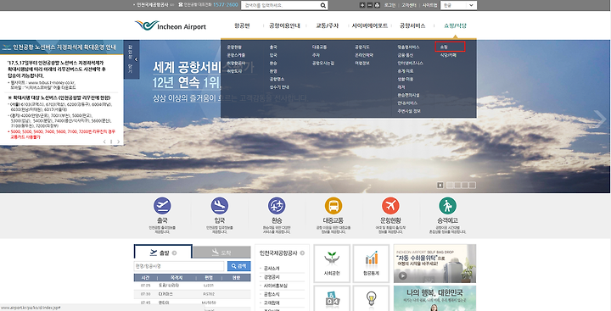Select 공항오시는길 in the dropdown submenu
Image resolution: width=611 pixels, height=311 pixels.
pos(323,63)
